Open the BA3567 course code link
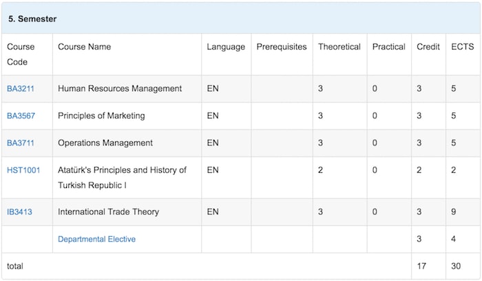482x281 pixels. pos(21,116)
